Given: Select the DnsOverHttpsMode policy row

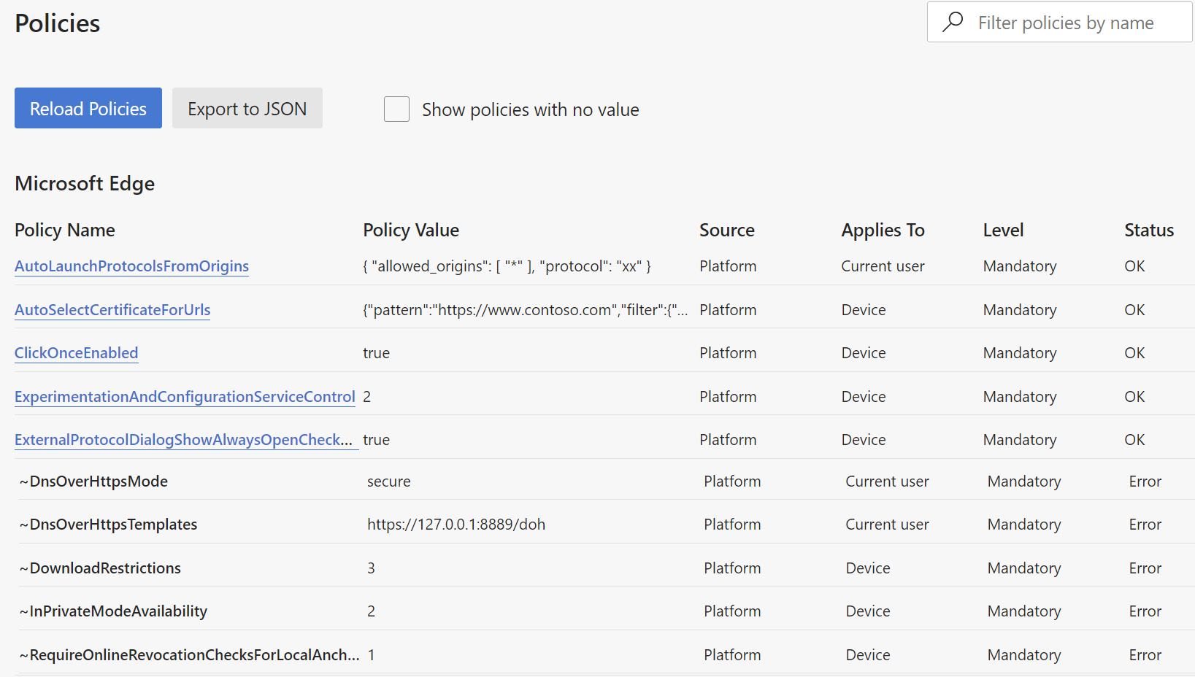Looking at the screenshot, I should pyautogui.click(x=99, y=481).
